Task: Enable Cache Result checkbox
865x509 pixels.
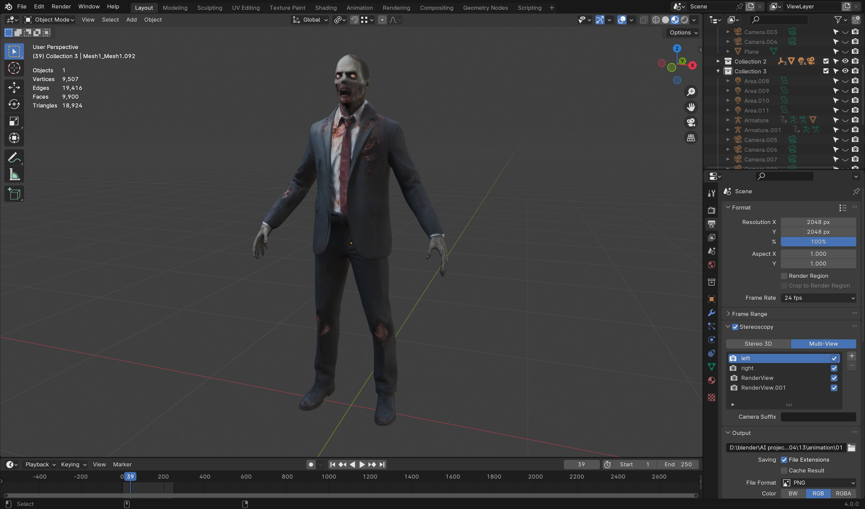Action: click(x=784, y=470)
